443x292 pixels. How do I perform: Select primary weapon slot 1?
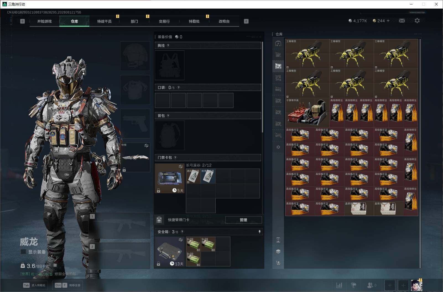pos(119,226)
